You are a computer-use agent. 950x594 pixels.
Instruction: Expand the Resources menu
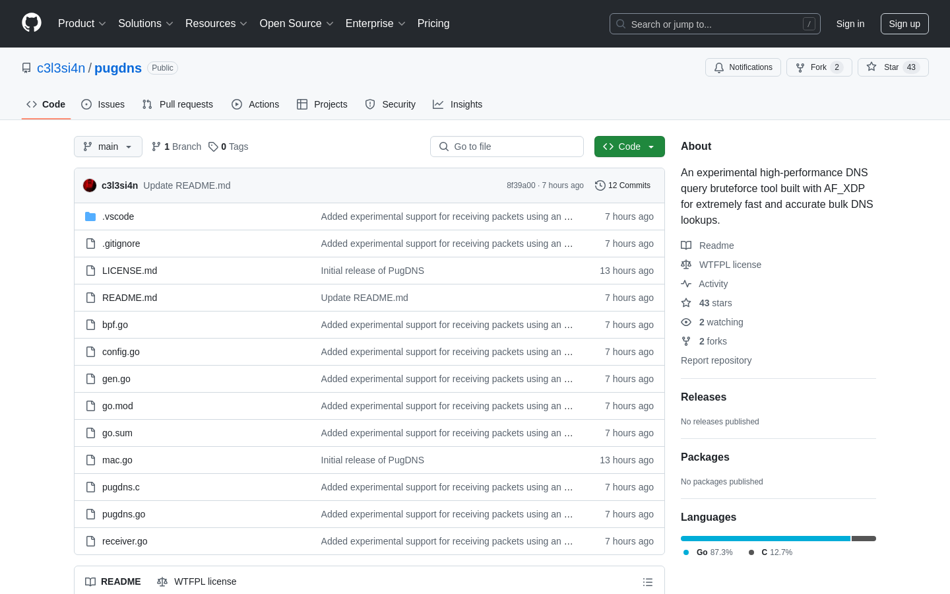[x=216, y=23]
